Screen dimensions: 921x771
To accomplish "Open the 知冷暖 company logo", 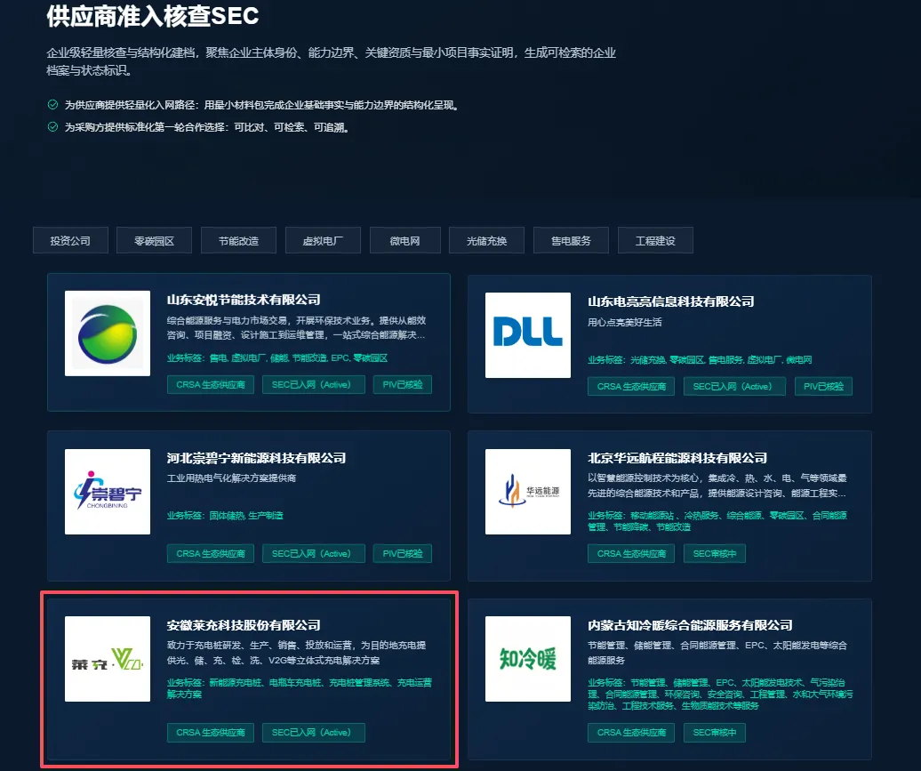I will click(528, 659).
